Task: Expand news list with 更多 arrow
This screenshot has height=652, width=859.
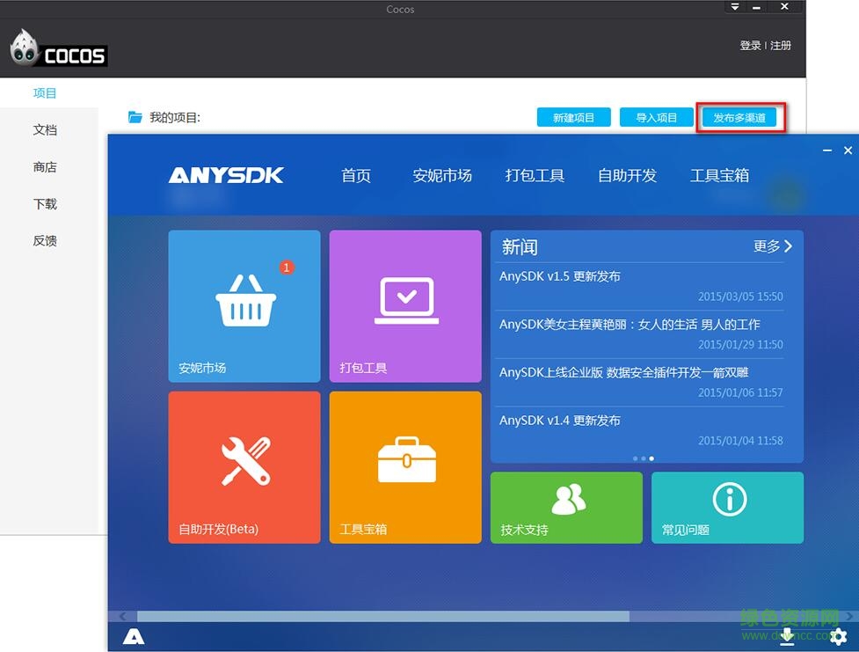Action: (773, 246)
